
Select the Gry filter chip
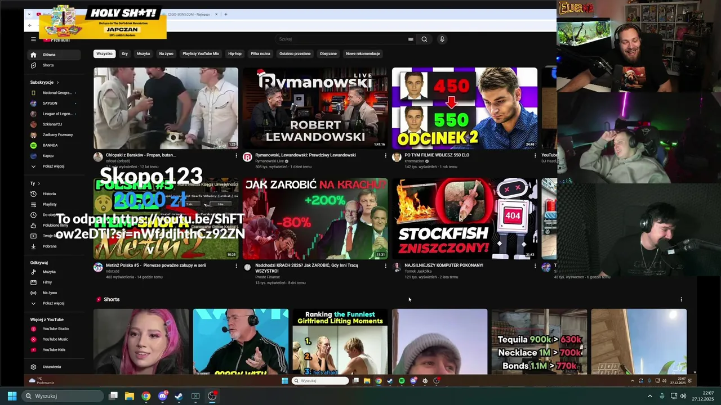(124, 54)
